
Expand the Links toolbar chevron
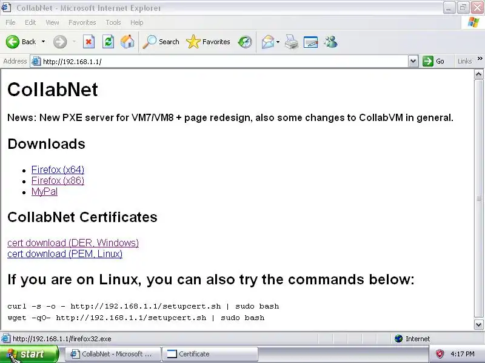[x=480, y=58]
